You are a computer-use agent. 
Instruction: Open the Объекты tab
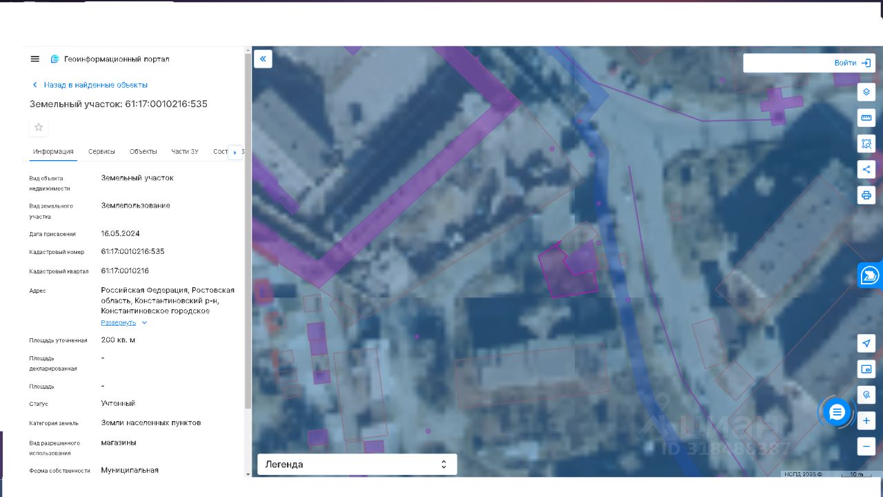[143, 152]
